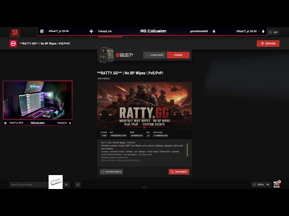
Task: Click the chat input field
Action: [29, 184]
